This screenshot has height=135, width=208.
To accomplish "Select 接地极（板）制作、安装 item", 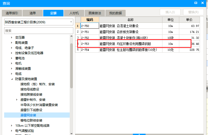I will pos(38,84).
